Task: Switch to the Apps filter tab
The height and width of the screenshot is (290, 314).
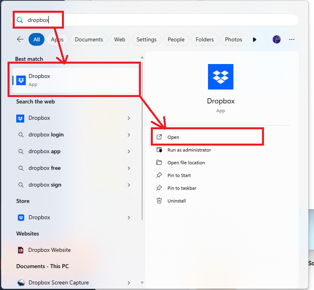Action: coord(57,39)
